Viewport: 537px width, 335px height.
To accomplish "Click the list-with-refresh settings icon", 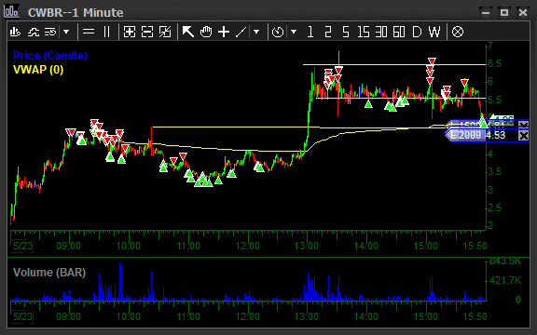I will coord(50,33).
